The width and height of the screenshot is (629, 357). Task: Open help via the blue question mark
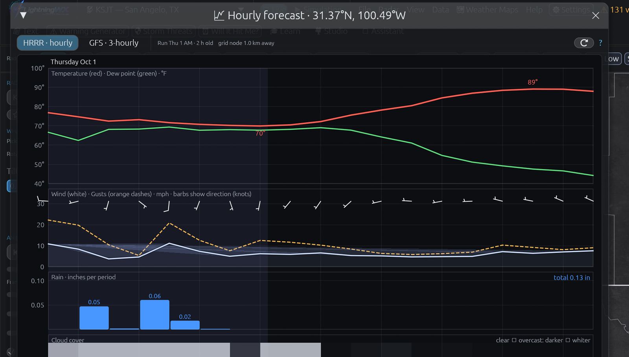[600, 43]
